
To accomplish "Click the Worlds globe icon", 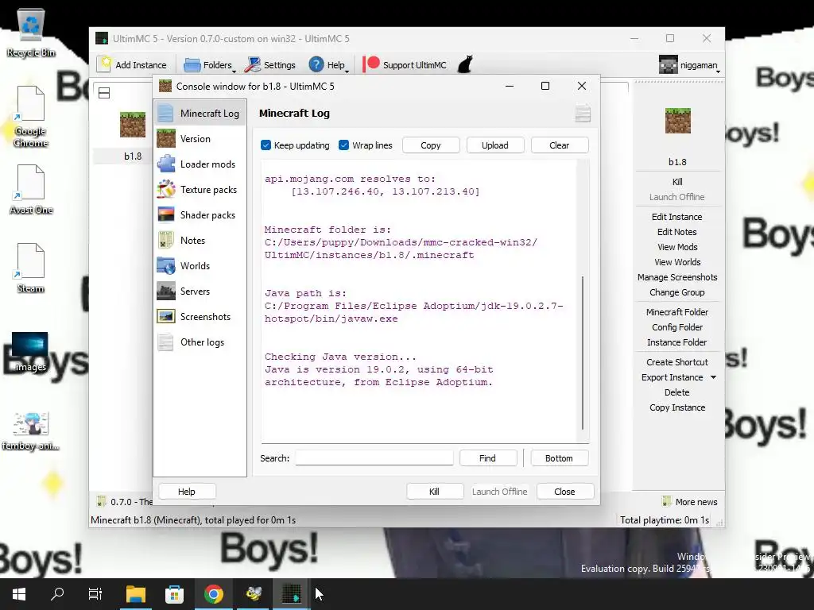I will tap(166, 265).
